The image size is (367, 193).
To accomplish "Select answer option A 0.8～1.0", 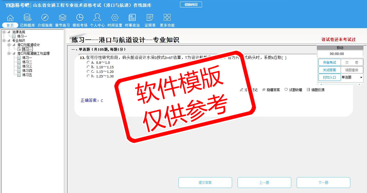I will [88, 62].
